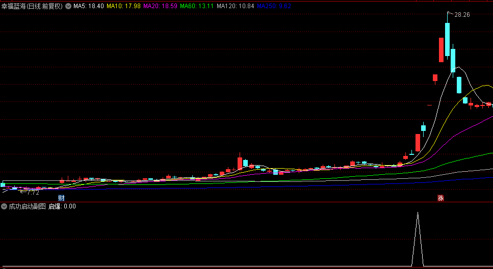Expand the 成功启动副图 sub-chart dropdown arrow
Image resolution: width=493 pixels, height=269 pixels.
tap(4, 206)
